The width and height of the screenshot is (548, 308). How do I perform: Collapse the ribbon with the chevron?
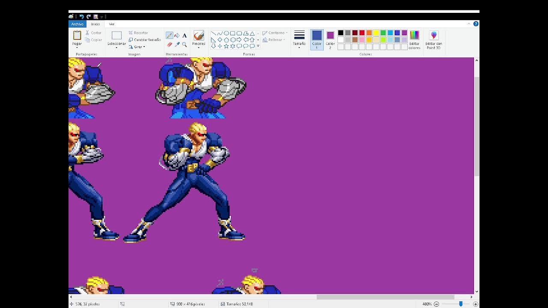(469, 24)
